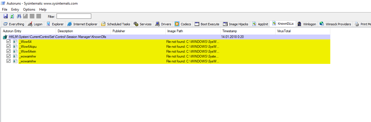Viewport: 371px width, 122px height.
Task: Select the _Wow64 entry name
Action: pos(25,42)
